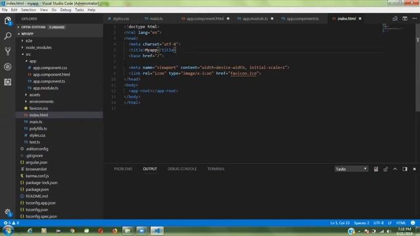Viewport: 420px width, 236px height.
Task: Expand the environments folder
Action: pos(59,102)
